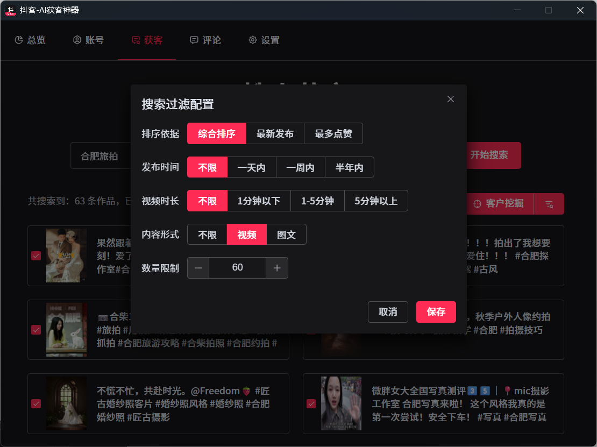Screen dimensions: 597x447
Task: Select 一周内 for publish time
Action: click(300, 167)
